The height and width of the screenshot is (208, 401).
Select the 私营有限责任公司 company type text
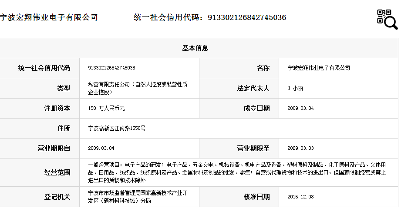(x=138, y=88)
